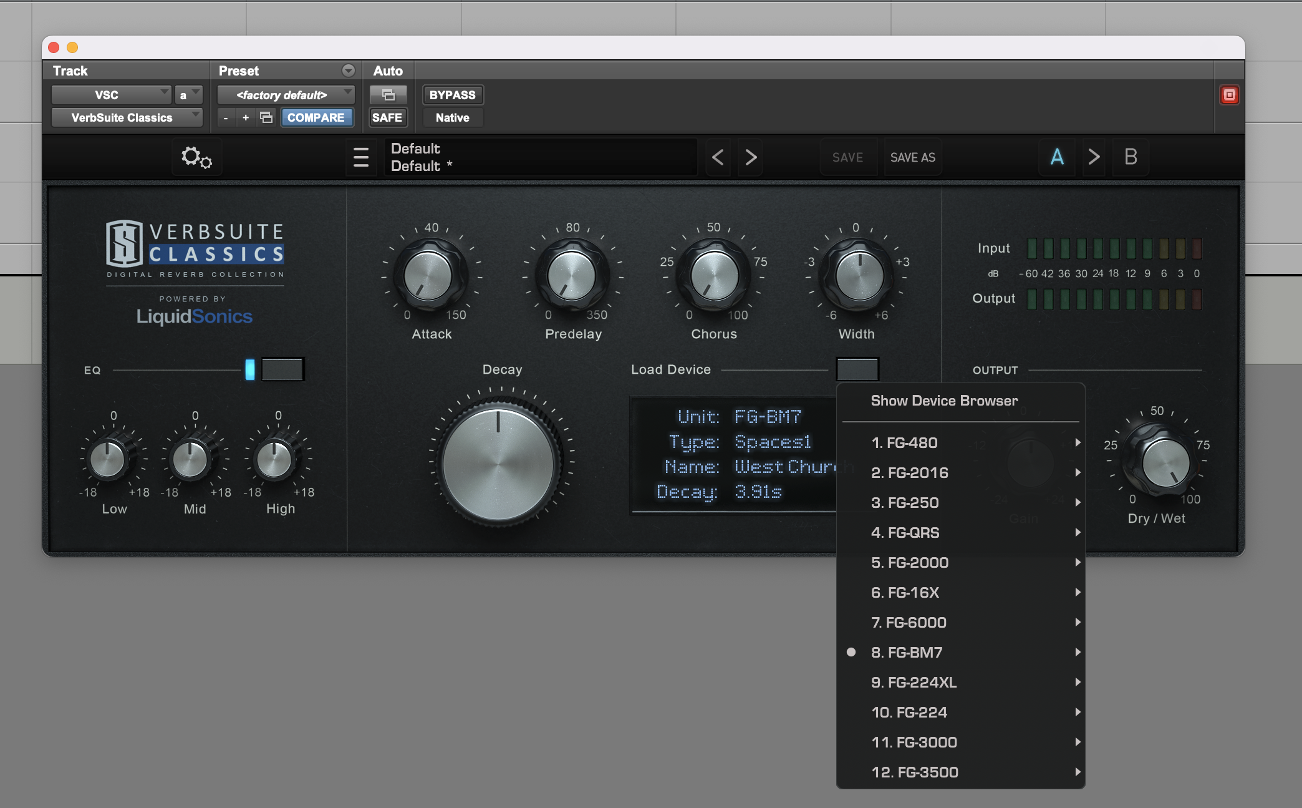Copy A to B arrow

pos(1094,157)
